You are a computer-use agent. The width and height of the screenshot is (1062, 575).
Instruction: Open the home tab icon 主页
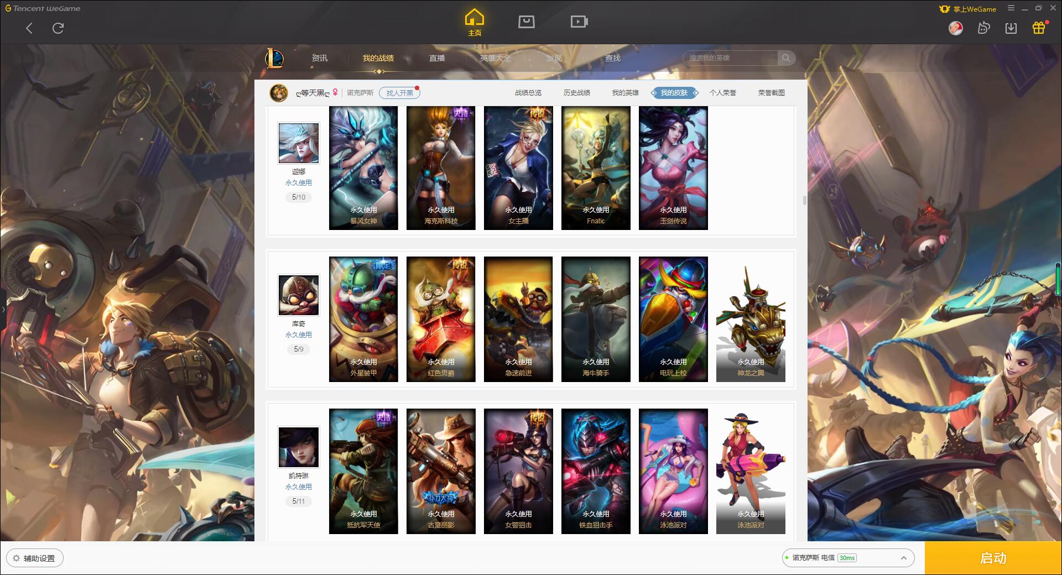coord(475,23)
